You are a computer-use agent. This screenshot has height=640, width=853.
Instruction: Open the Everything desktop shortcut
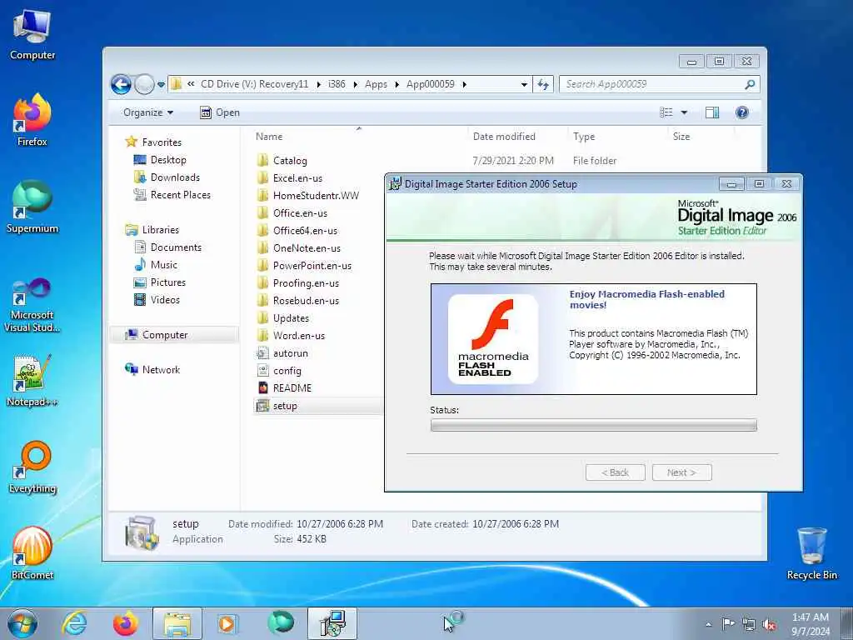pos(32,467)
